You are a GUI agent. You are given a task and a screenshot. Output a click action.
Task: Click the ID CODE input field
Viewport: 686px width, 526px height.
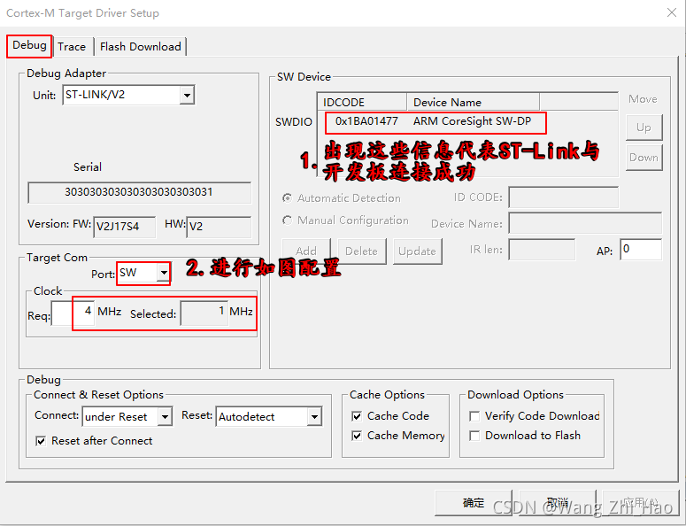[x=564, y=197]
